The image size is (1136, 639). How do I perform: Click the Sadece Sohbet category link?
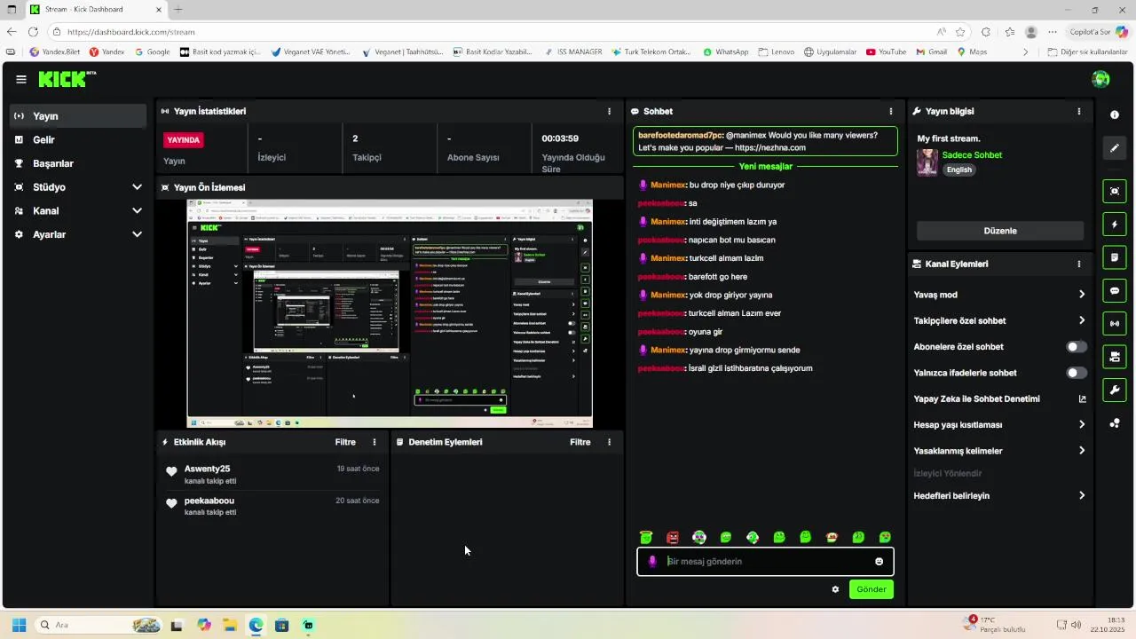point(972,155)
